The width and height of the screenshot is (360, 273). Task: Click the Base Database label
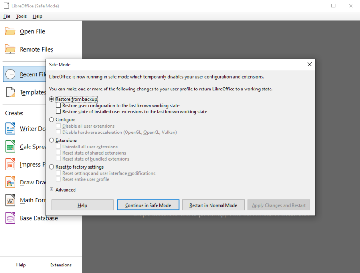39,218
